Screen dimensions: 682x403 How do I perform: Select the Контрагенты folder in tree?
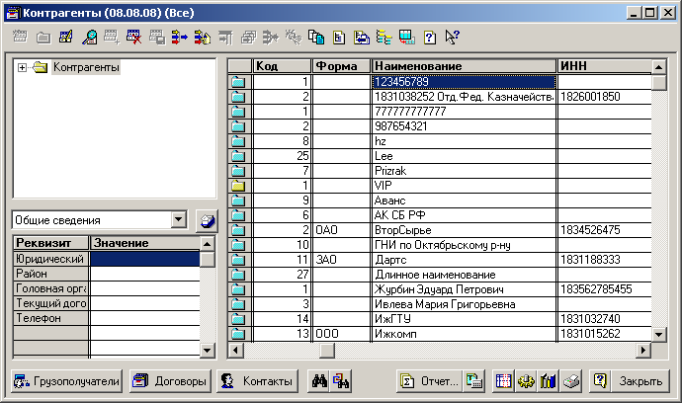84,68
